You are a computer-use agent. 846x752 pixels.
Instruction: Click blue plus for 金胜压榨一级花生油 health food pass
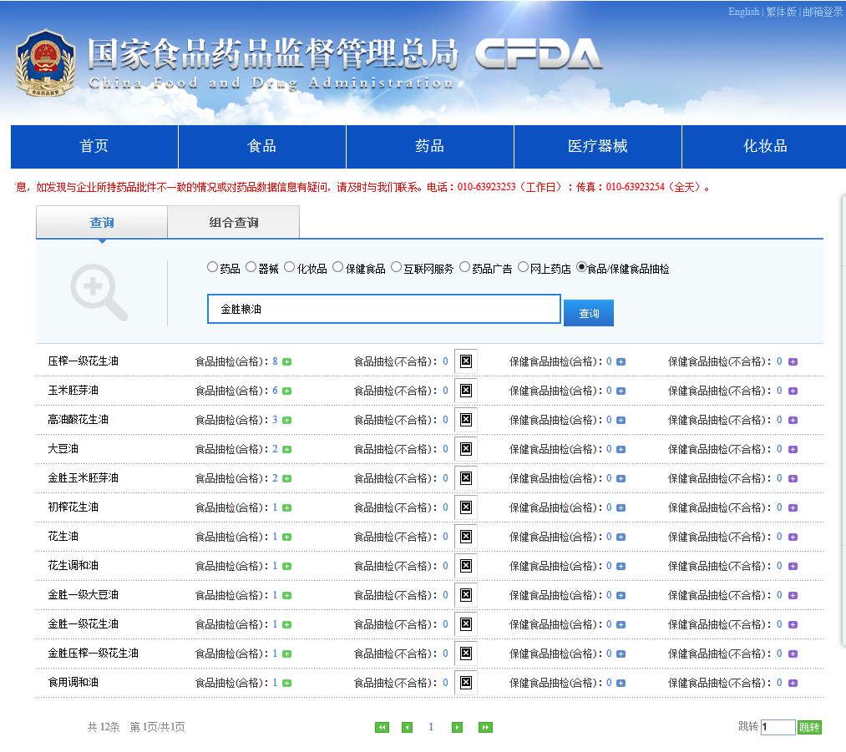[x=621, y=654]
